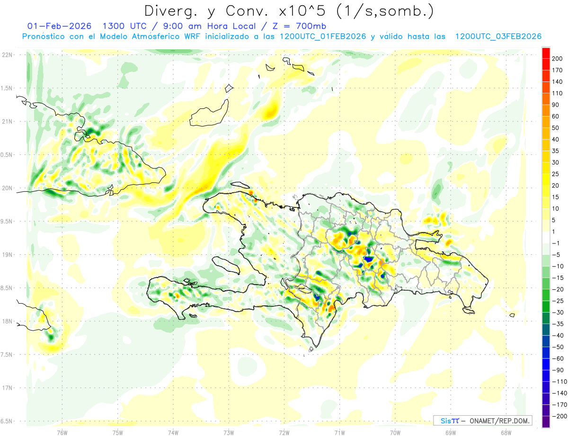Click the longitude label '71W'
This screenshot has height=439, width=568.
pos(339,432)
